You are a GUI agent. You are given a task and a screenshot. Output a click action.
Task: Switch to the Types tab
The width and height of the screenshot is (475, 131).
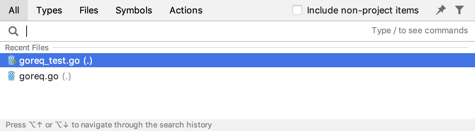coord(49,10)
